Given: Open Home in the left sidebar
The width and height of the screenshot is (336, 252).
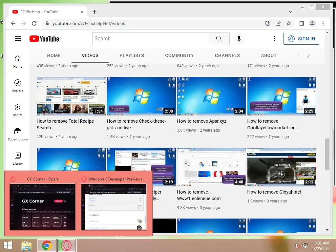Looking at the screenshot, I should pyautogui.click(x=18, y=62).
